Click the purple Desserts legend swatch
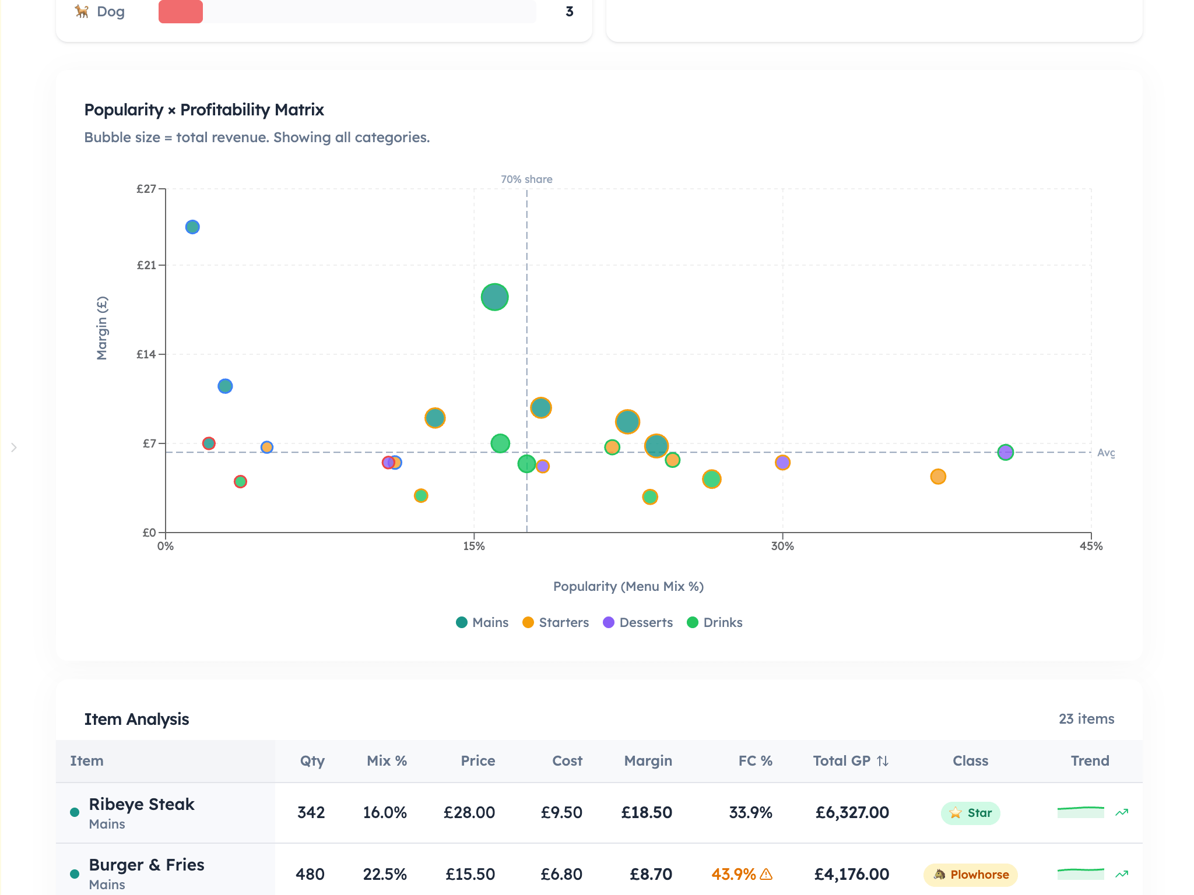1194x895 pixels. coord(609,622)
